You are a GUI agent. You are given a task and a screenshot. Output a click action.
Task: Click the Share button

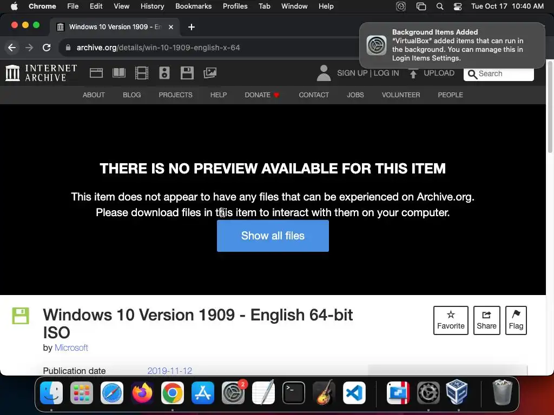(486, 320)
